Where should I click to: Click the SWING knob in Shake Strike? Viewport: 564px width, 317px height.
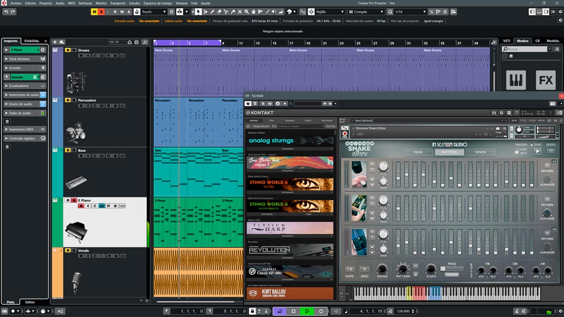click(x=382, y=269)
